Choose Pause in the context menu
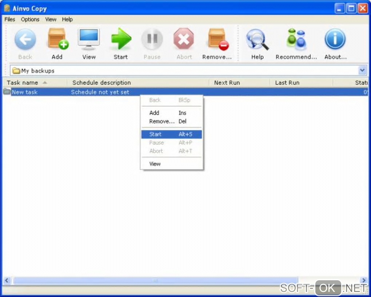The width and height of the screenshot is (371, 297). coord(172,143)
